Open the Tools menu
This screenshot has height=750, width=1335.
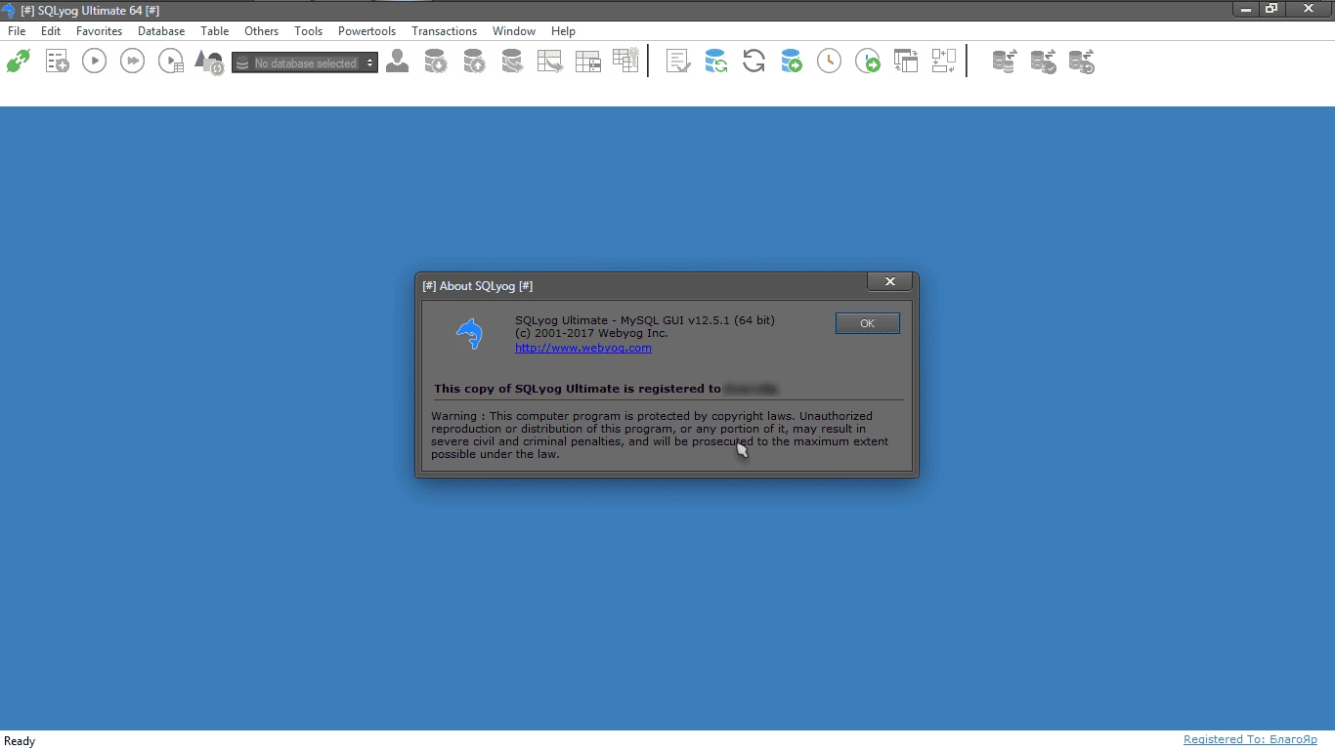coord(309,31)
